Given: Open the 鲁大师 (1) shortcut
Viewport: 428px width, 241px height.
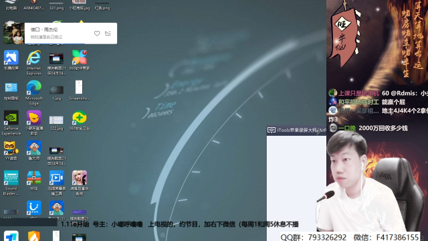Looking at the screenshot, I should (x=56, y=210).
